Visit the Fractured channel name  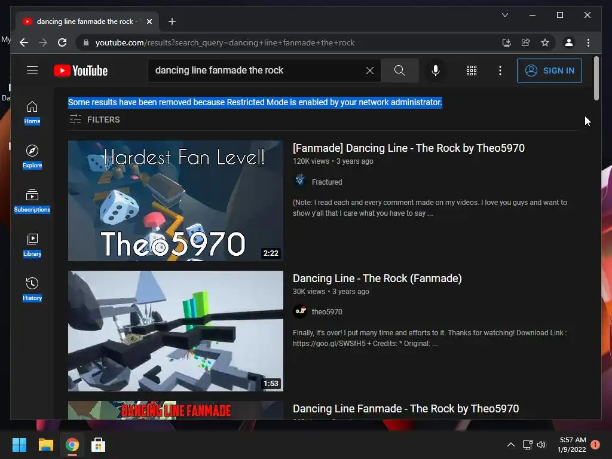pyautogui.click(x=327, y=182)
